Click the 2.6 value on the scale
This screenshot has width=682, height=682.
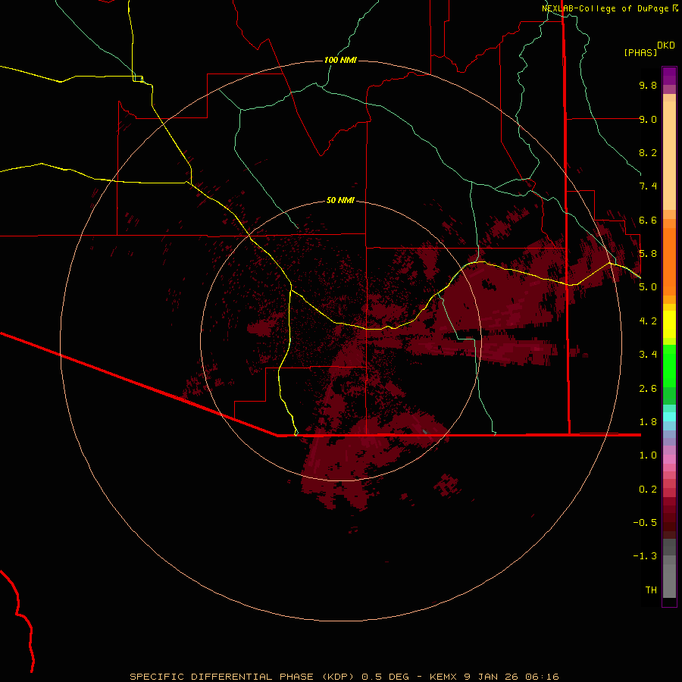[648, 389]
